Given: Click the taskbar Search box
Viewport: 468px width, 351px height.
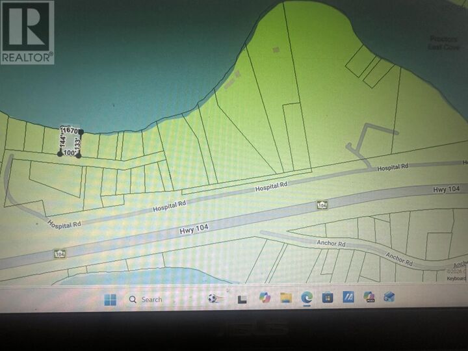Looking at the screenshot, I should (146, 300).
